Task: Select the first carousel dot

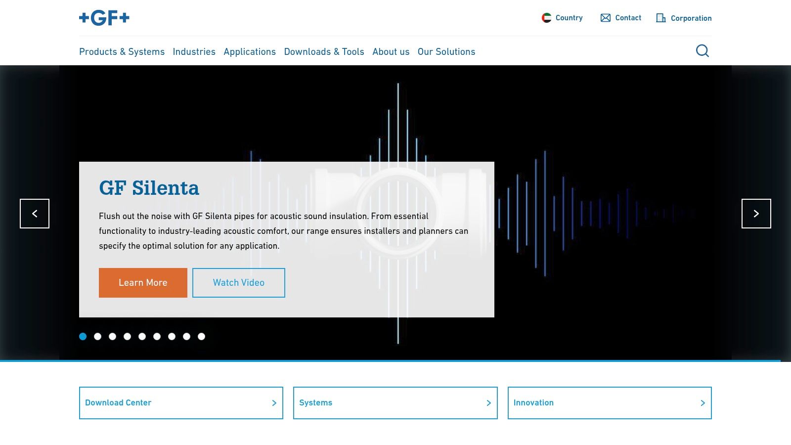Action: click(83, 337)
